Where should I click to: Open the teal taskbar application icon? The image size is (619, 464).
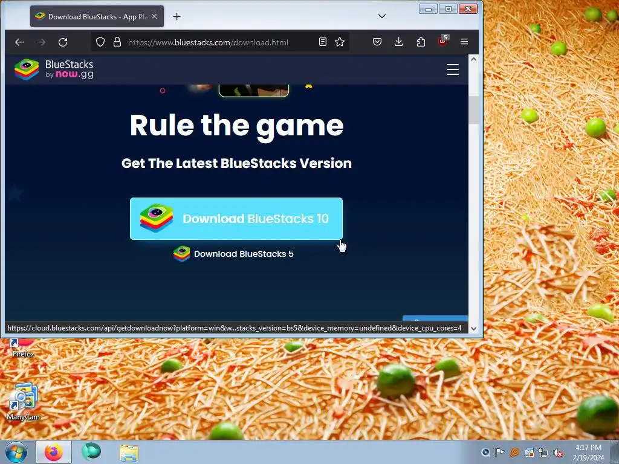(x=91, y=452)
